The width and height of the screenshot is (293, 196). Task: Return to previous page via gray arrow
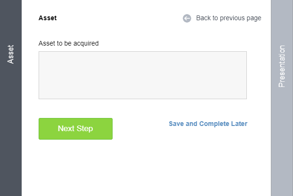(x=187, y=18)
